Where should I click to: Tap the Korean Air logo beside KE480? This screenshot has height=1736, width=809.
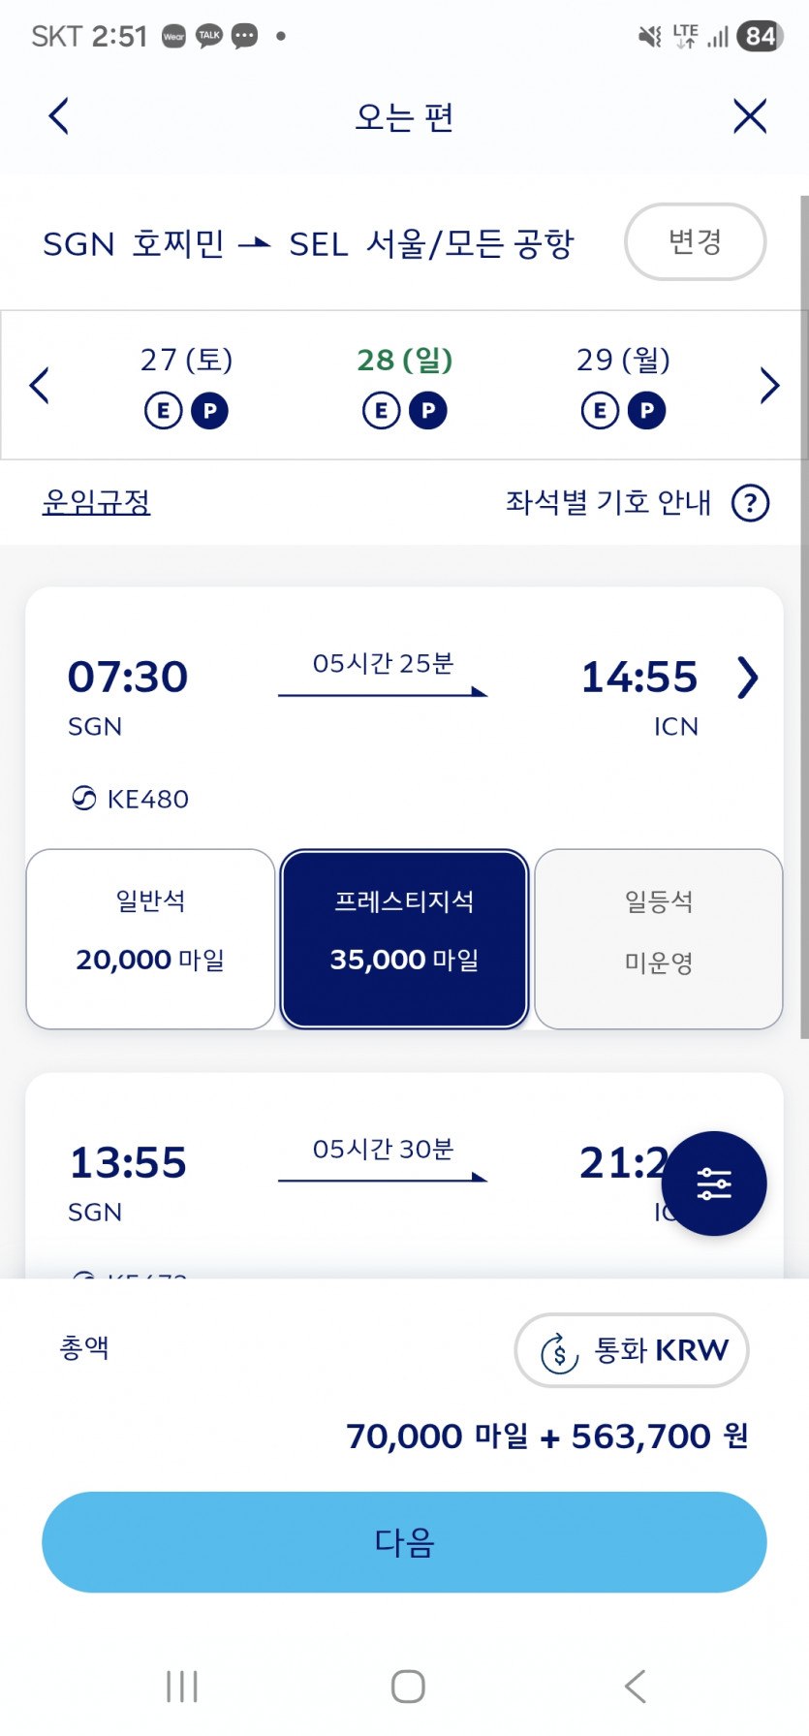pyautogui.click(x=84, y=799)
